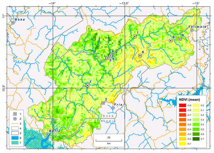Image resolution: width=214 pixels, height=153 pixels.
Task: Click legend square-marker symbol for item 1
Action: (x=15, y=114)
